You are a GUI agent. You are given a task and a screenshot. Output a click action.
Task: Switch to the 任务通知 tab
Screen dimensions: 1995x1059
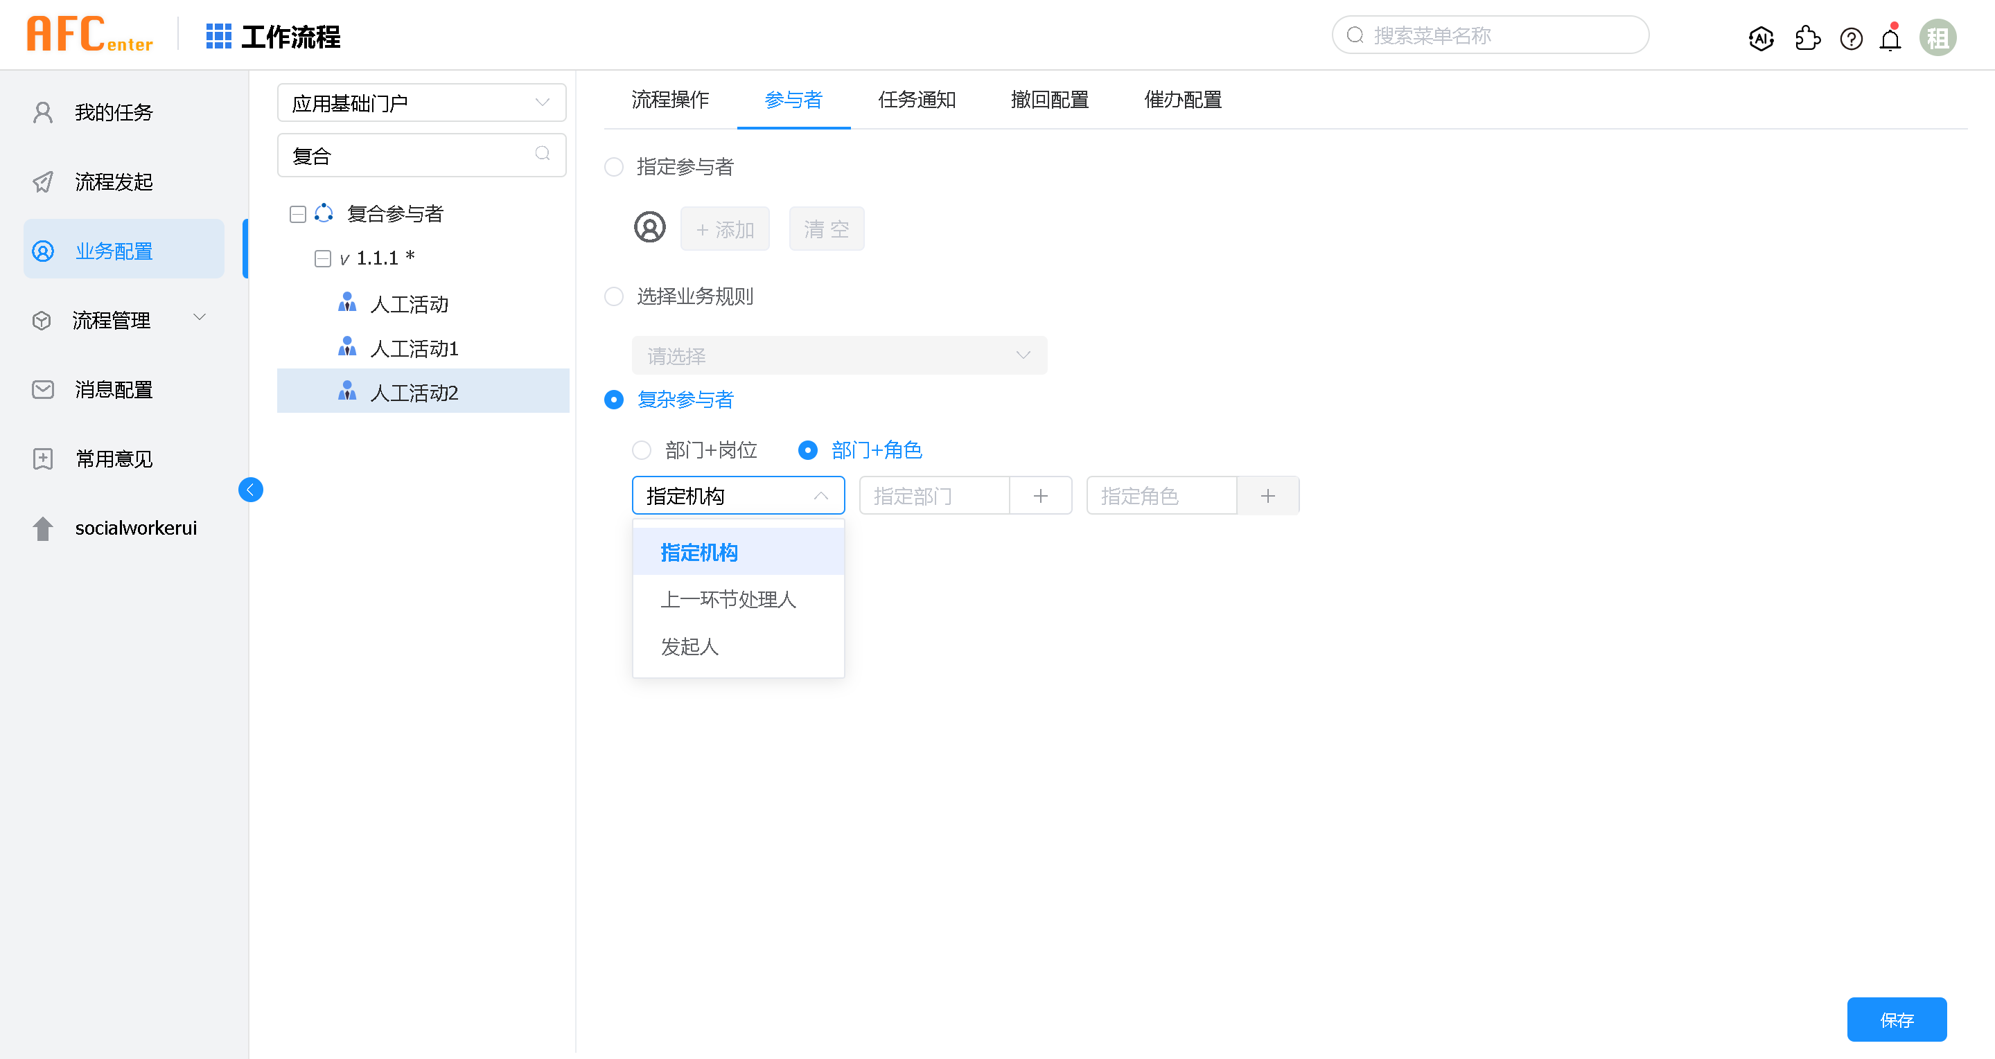(916, 100)
